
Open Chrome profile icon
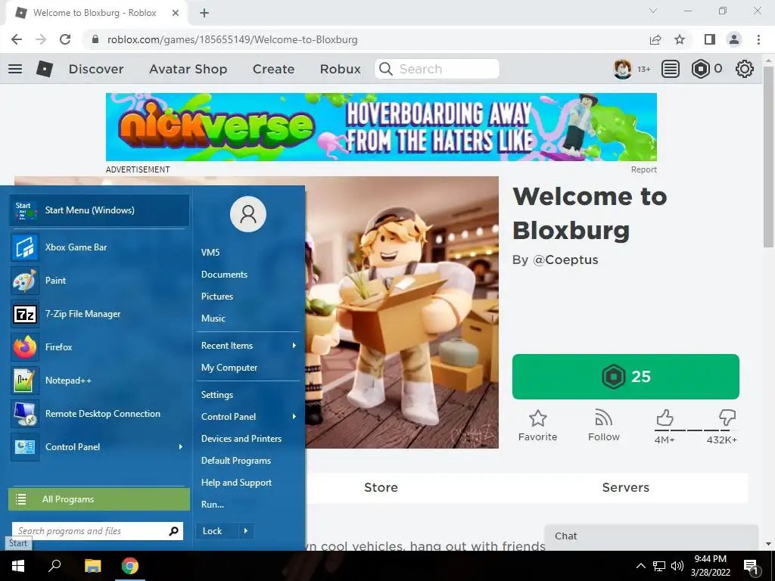pyautogui.click(x=734, y=39)
